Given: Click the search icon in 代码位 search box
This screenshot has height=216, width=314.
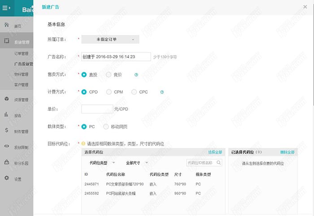Looking at the screenshot, I should tap(218, 162).
